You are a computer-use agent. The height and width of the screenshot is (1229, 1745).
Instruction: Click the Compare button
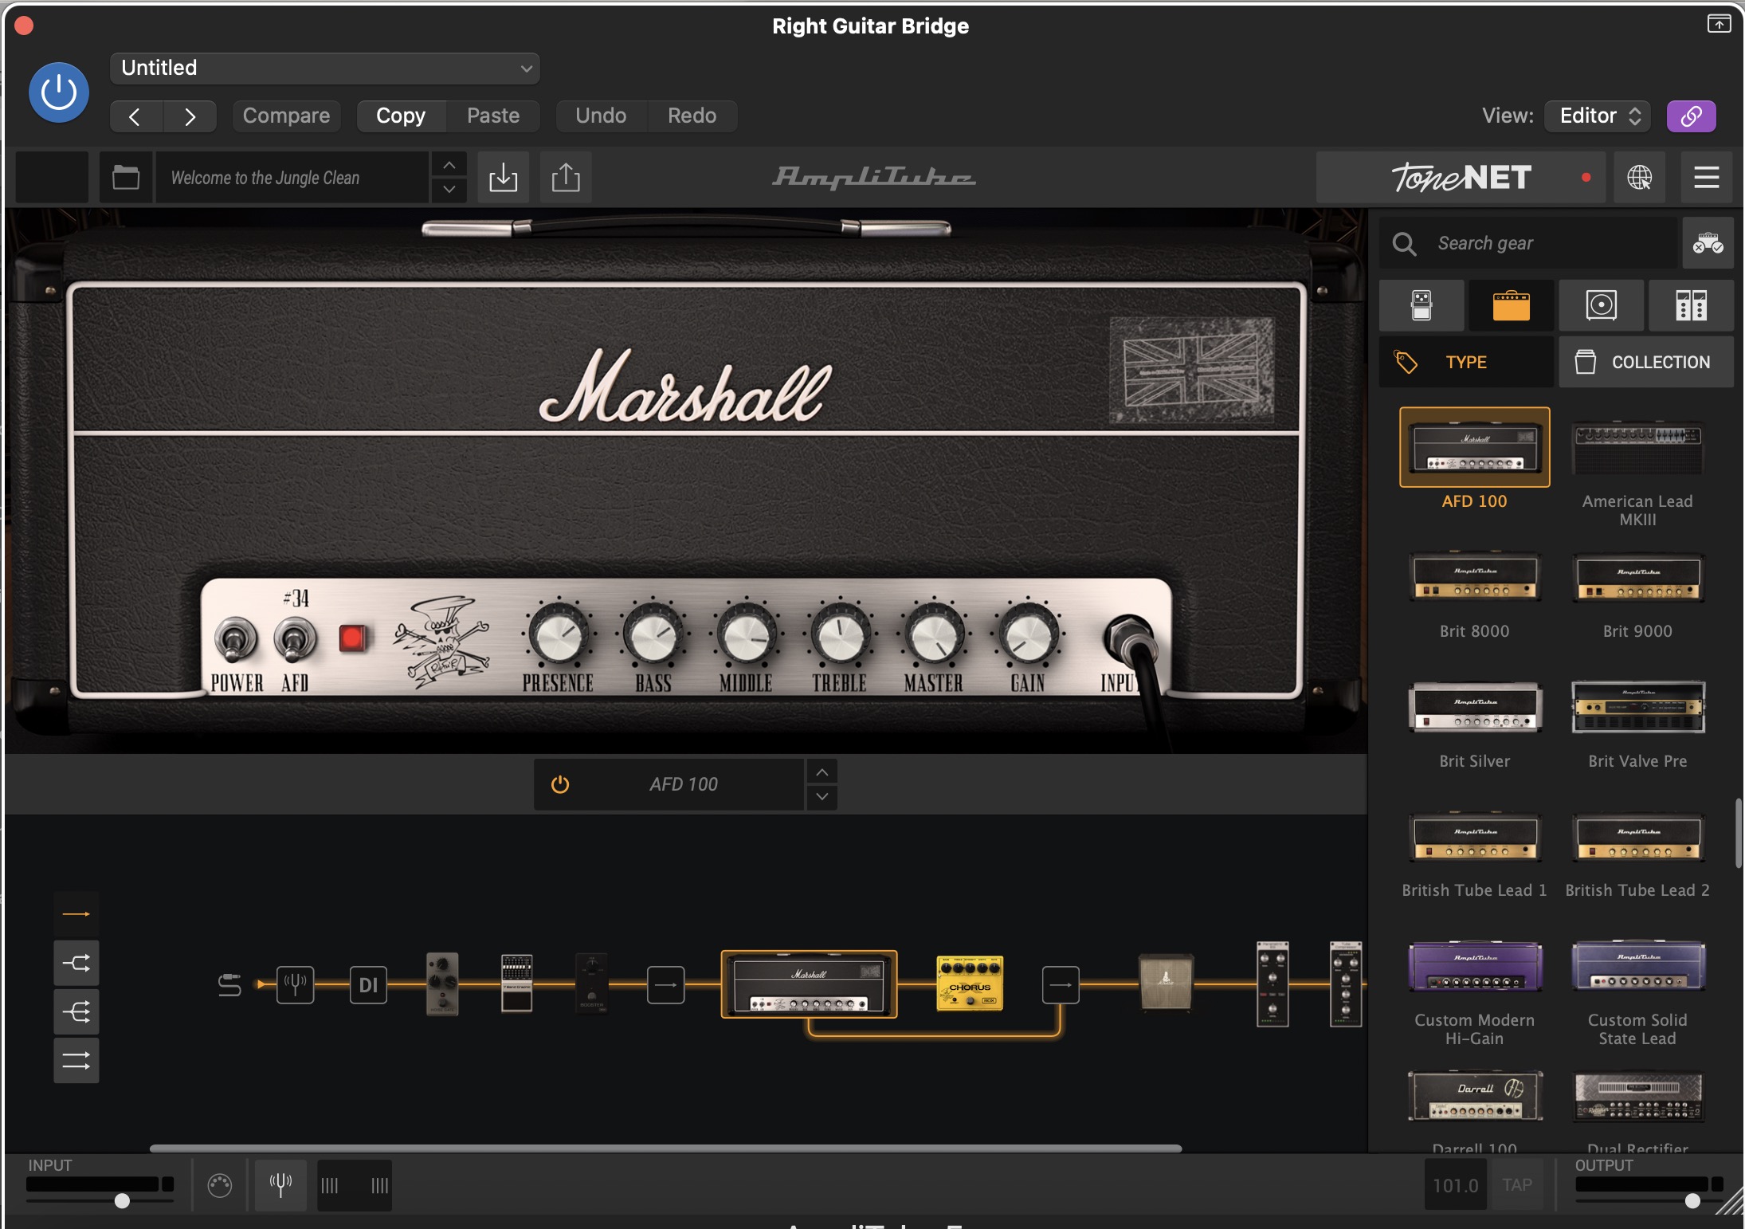286,116
